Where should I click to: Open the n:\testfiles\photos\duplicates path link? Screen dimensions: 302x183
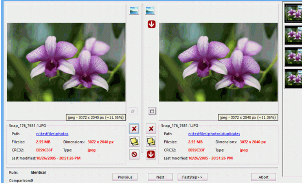pos(214,134)
